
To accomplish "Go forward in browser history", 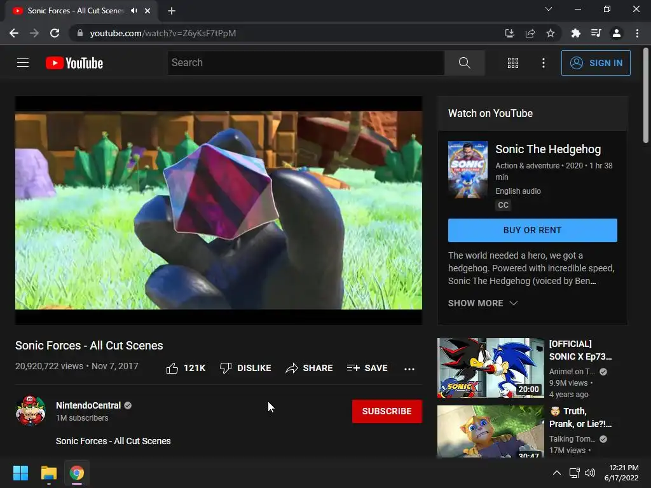I will pos(34,33).
